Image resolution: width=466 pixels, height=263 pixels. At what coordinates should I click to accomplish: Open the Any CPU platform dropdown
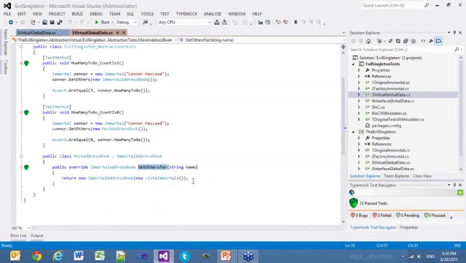pos(184,22)
